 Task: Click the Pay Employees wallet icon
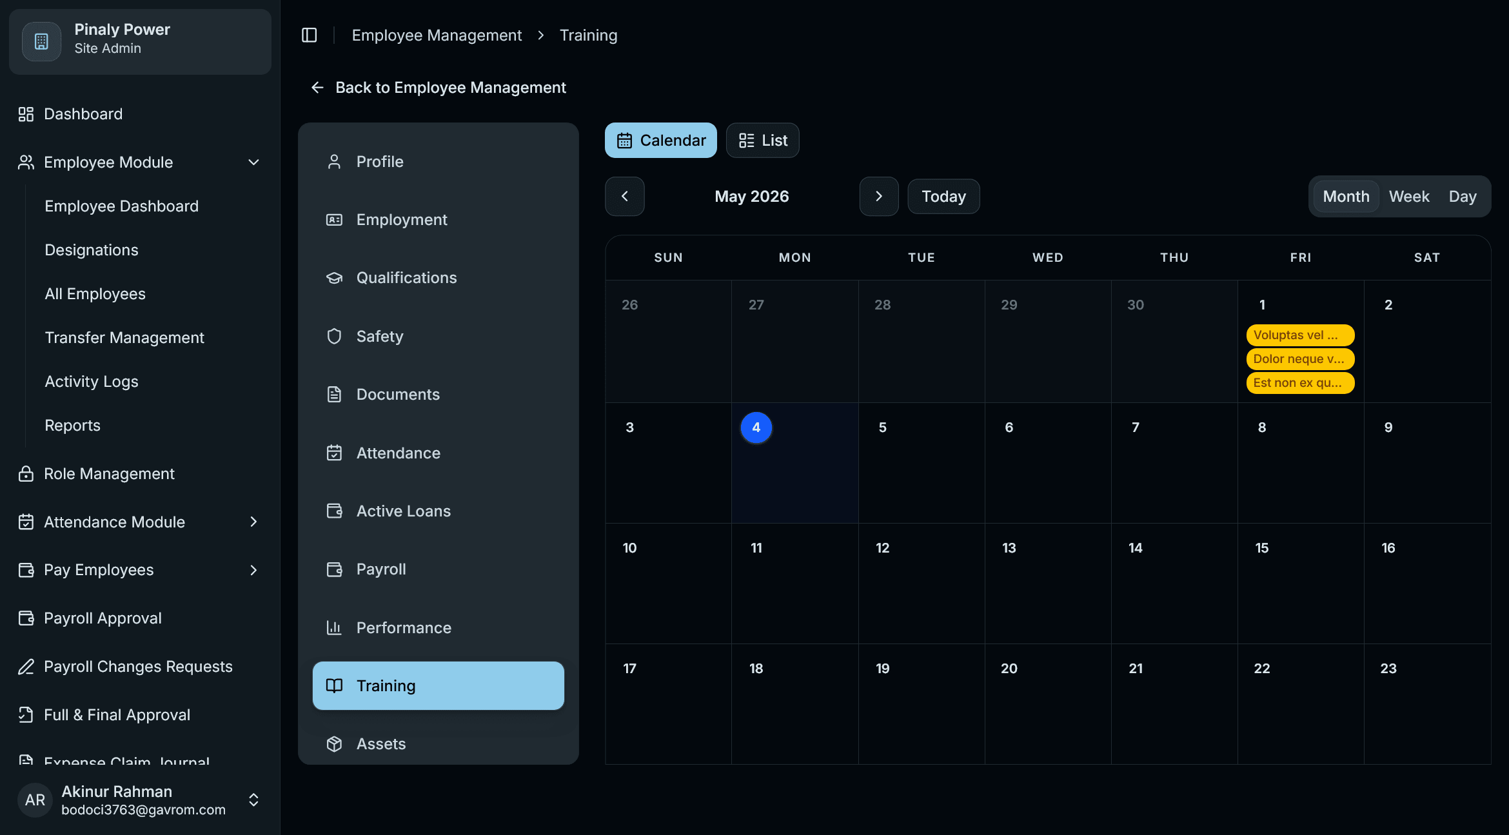point(26,570)
